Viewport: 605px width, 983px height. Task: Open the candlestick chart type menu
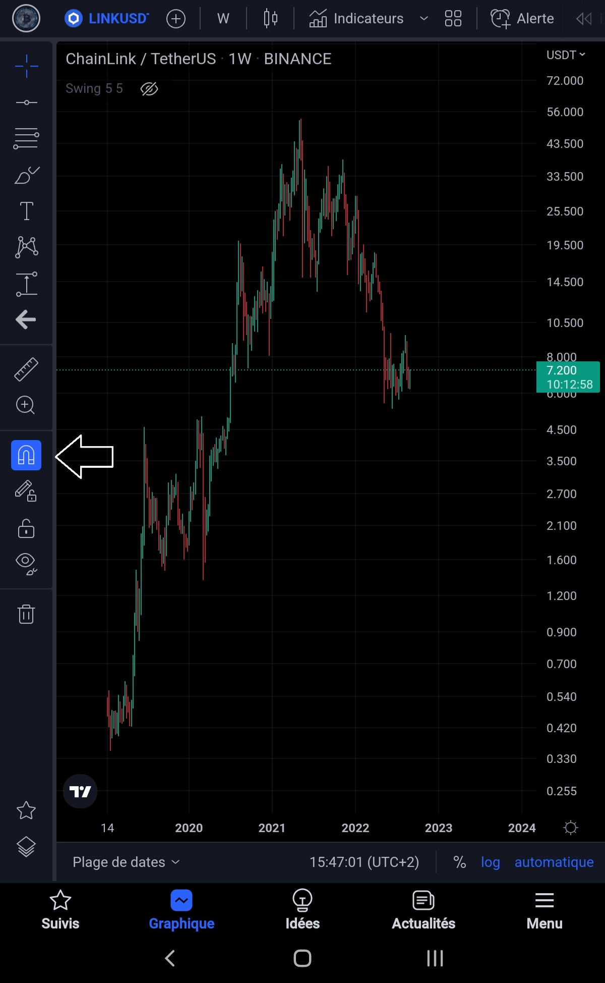click(x=271, y=19)
